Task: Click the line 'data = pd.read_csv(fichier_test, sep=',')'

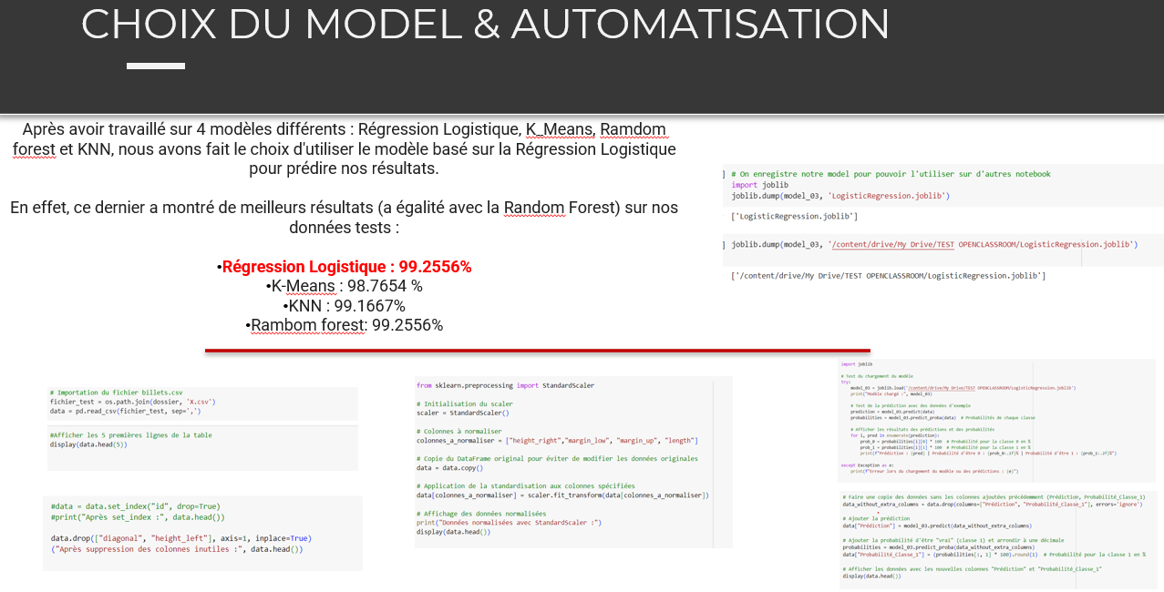Action: point(125,412)
